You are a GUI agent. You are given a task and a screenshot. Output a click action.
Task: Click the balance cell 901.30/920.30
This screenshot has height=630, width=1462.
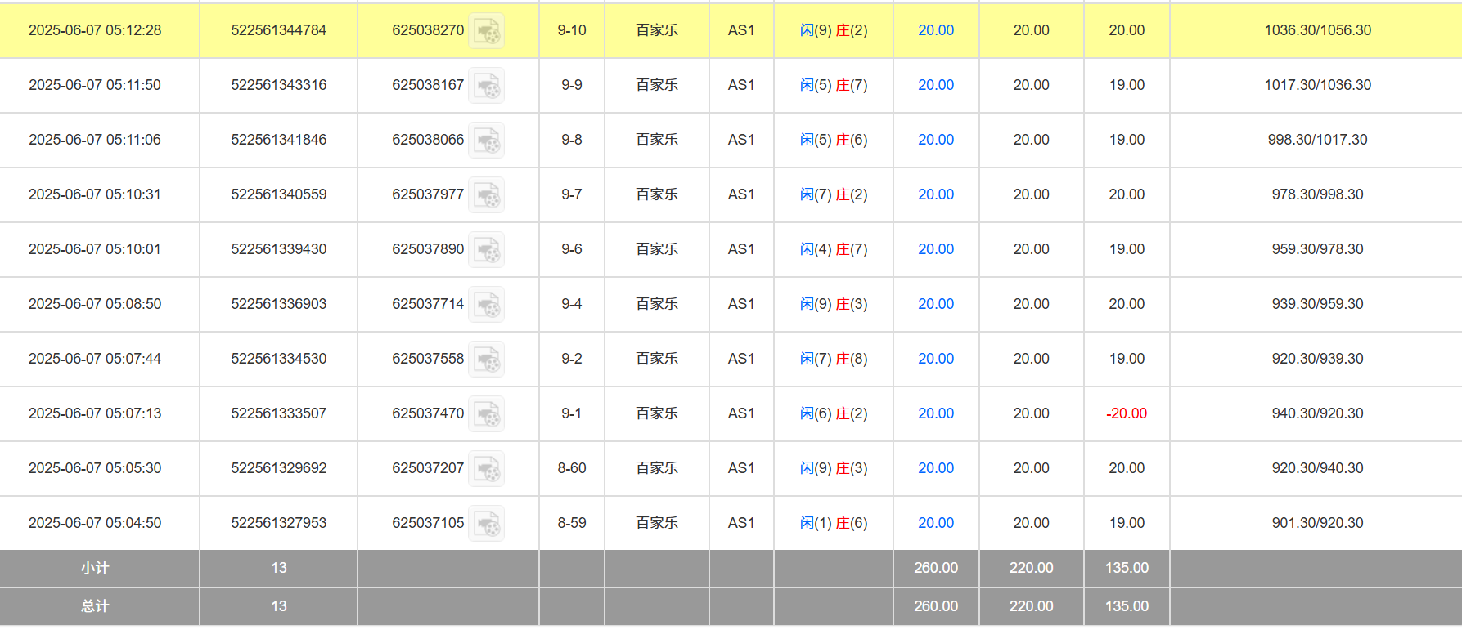pyautogui.click(x=1316, y=523)
